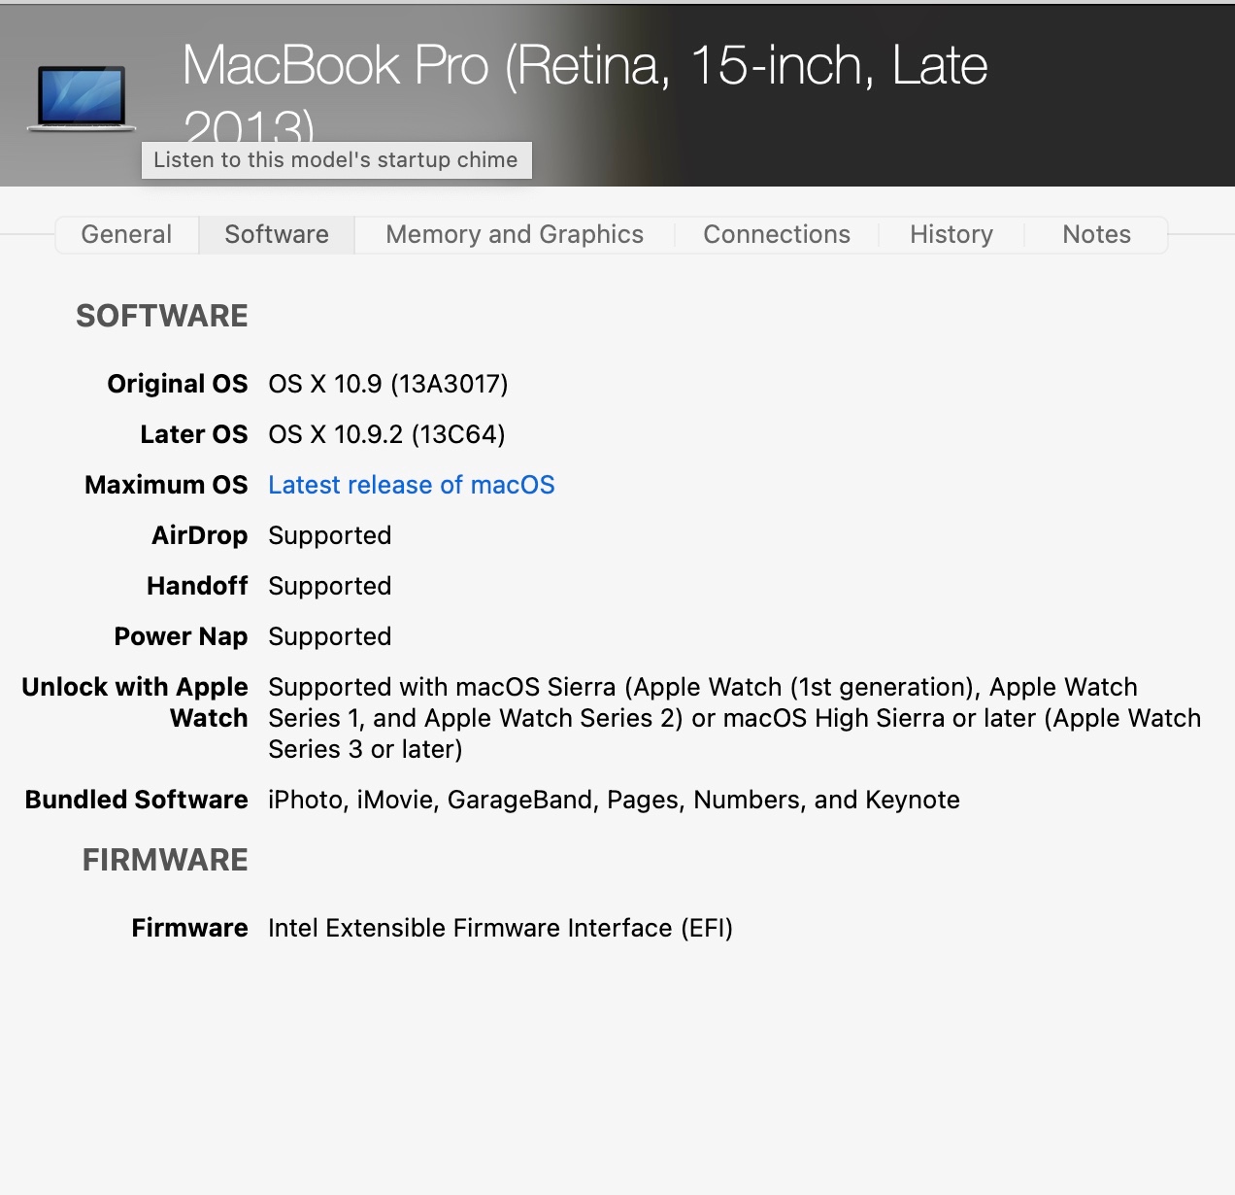The image size is (1235, 1195).
Task: Click the startup chime tooltip
Action: 336,160
